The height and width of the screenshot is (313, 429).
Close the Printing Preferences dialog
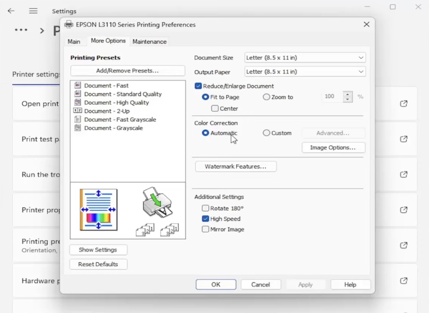tap(367, 24)
